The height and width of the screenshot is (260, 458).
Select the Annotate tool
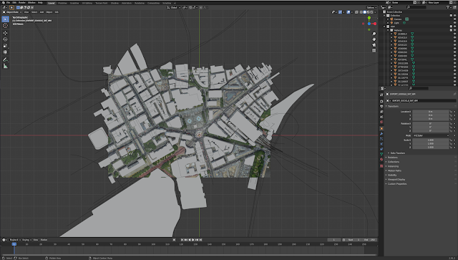tap(5, 59)
